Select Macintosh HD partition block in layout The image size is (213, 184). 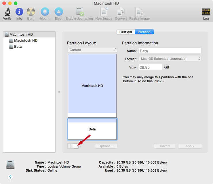pyautogui.click(x=92, y=86)
